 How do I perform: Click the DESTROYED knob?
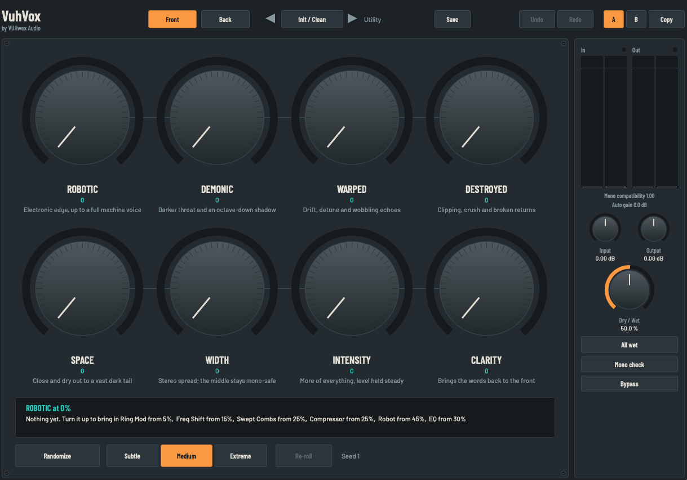pos(486,117)
